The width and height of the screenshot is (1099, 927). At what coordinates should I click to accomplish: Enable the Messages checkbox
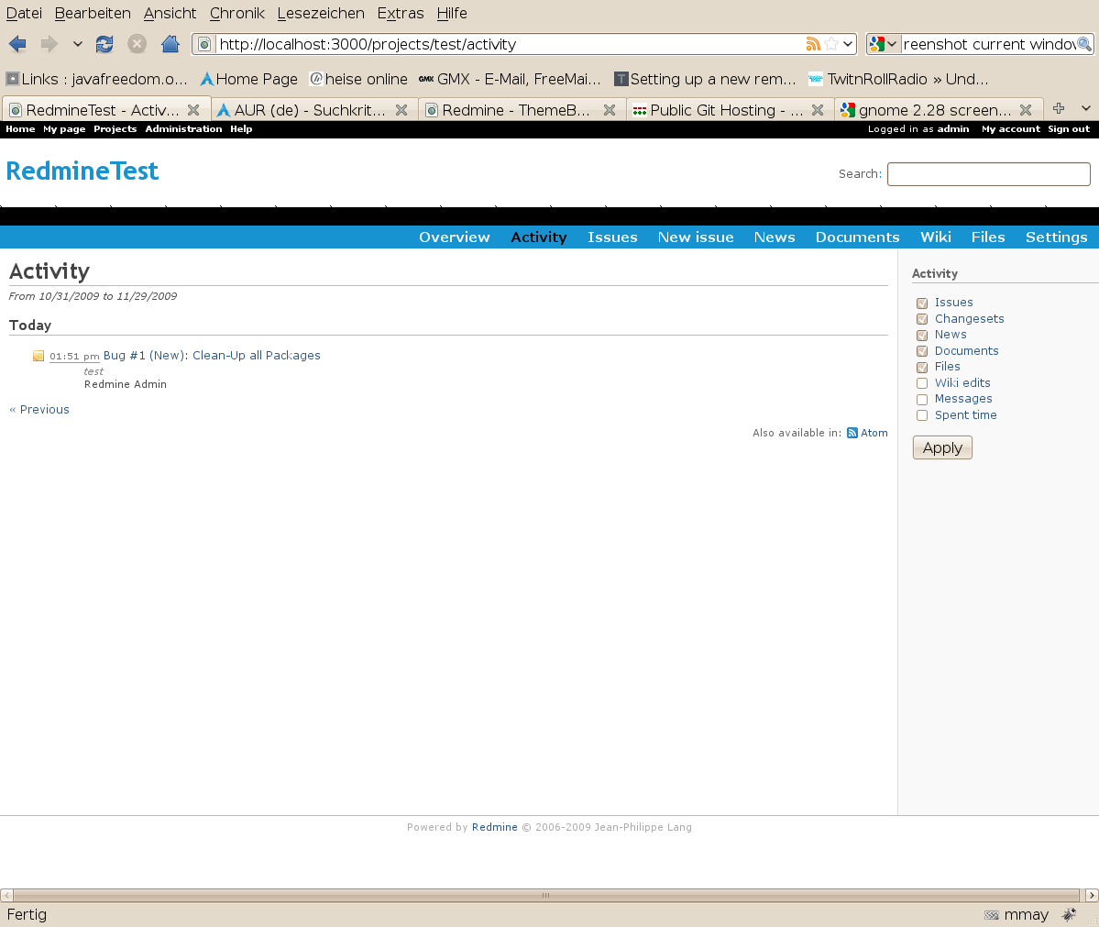[x=922, y=400]
